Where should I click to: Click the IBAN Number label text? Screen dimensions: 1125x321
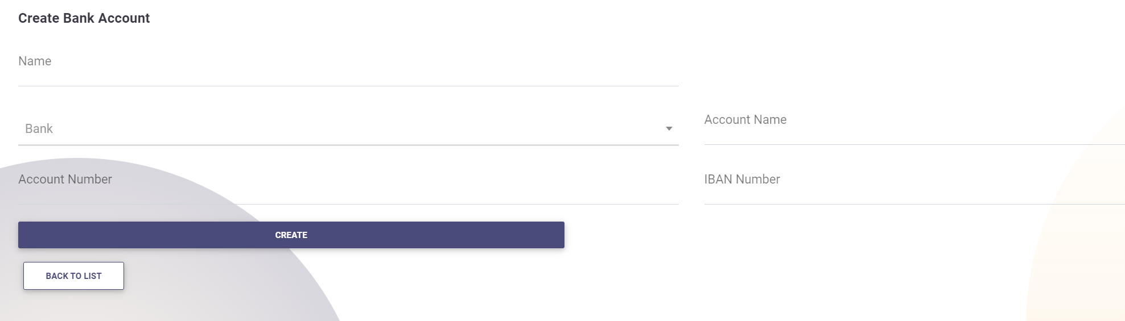pos(741,180)
